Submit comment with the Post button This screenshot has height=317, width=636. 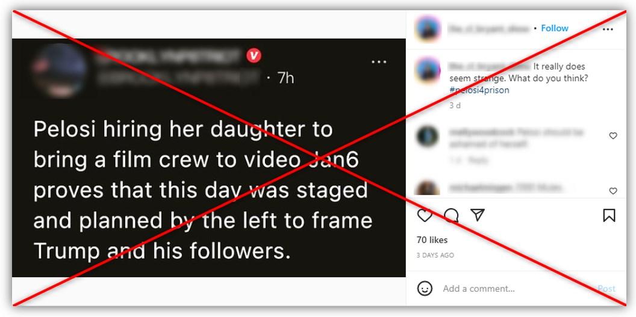(x=606, y=289)
